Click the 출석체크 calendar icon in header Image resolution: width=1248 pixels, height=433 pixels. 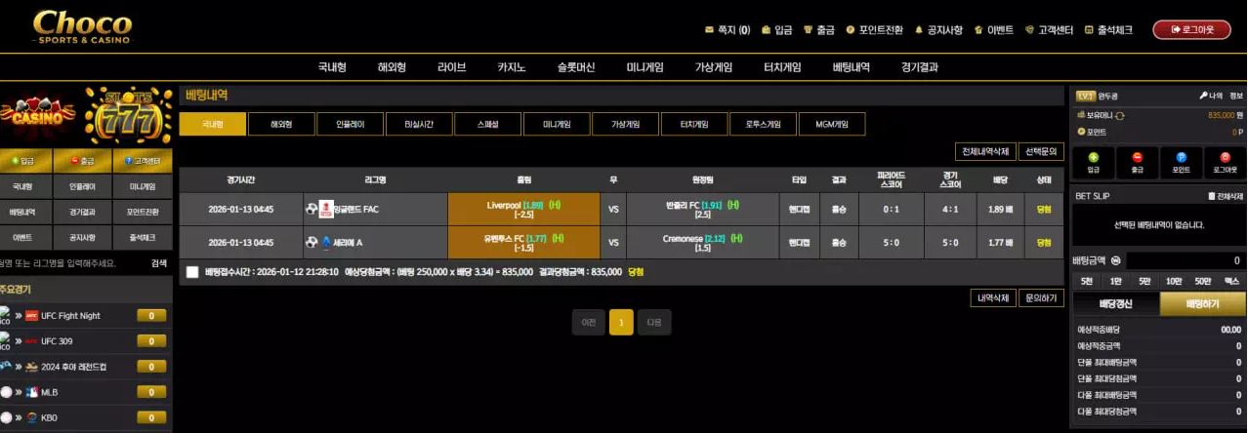1088,30
